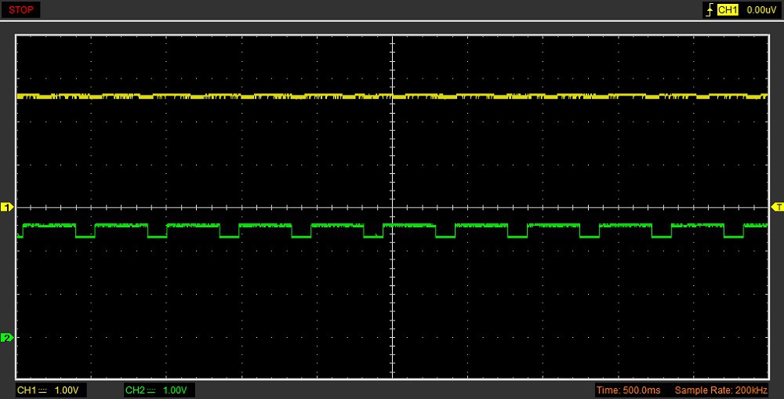Click the CH1 ground marker on left edge
The image size is (784, 399).
[7, 207]
